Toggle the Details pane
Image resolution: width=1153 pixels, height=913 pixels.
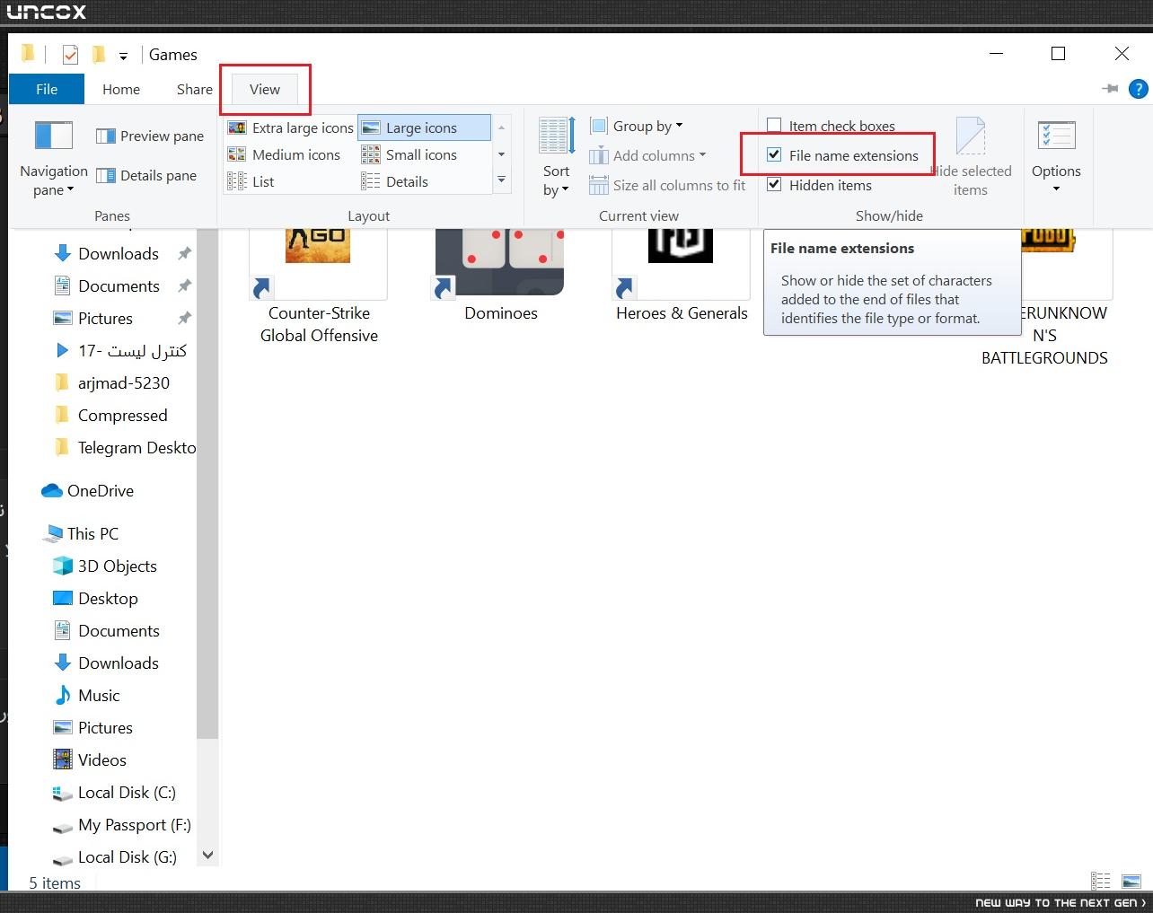[x=146, y=175]
